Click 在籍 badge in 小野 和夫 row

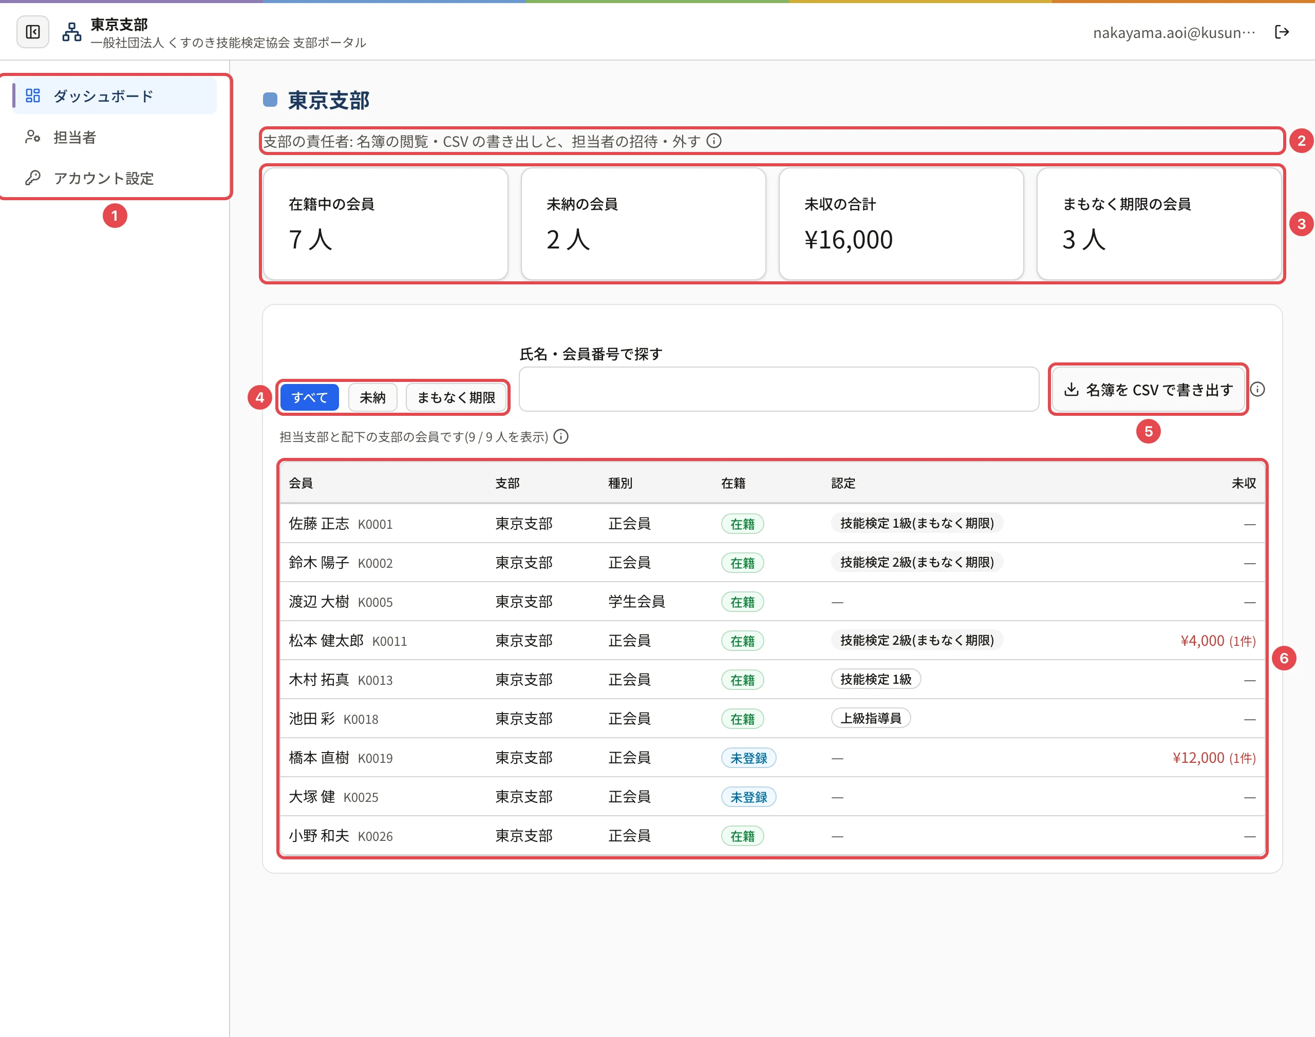[742, 835]
